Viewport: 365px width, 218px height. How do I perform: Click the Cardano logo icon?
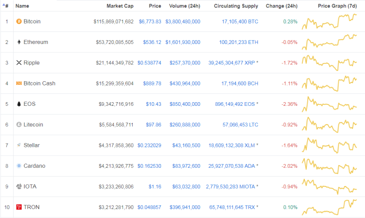click(19, 166)
